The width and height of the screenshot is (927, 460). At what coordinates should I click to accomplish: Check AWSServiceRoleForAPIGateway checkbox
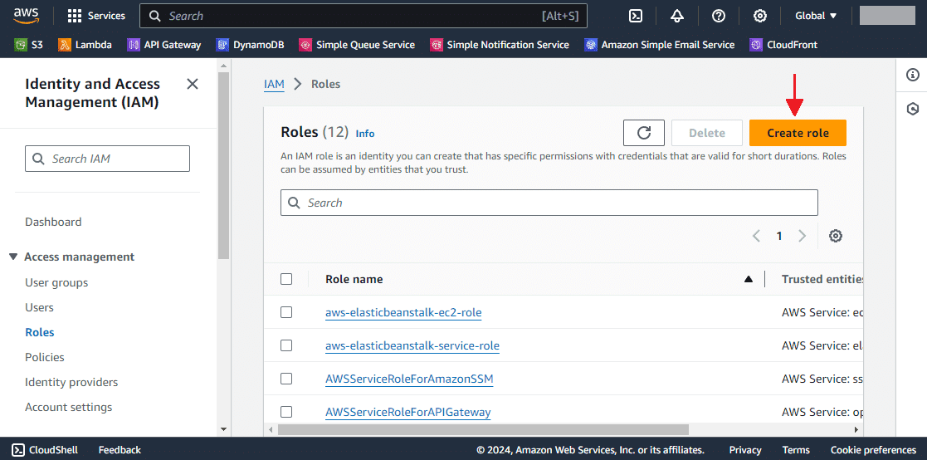point(286,412)
